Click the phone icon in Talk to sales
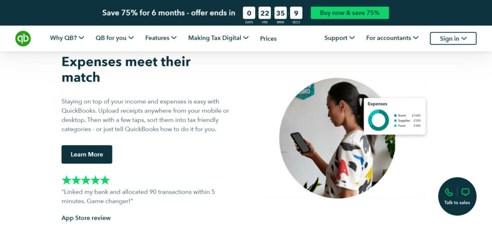This screenshot has width=492, height=231. click(449, 192)
